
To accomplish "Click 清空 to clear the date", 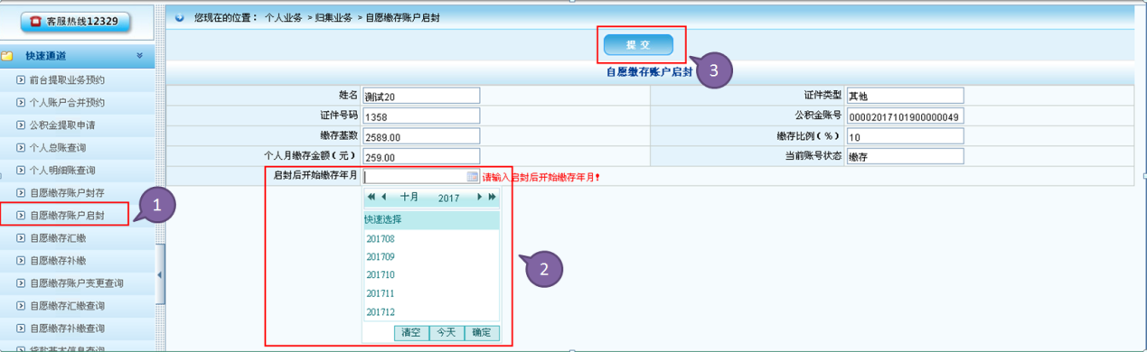I will pos(411,332).
